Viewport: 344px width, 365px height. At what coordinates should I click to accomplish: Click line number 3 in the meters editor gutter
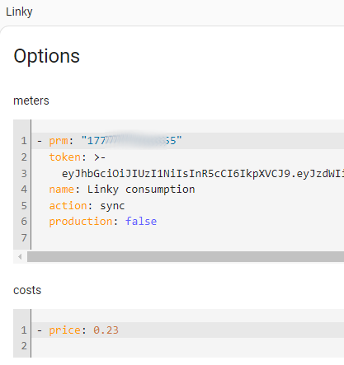click(24, 174)
